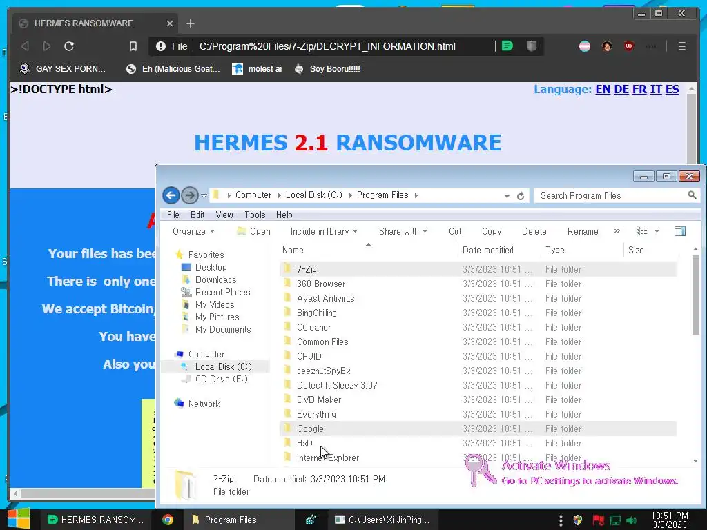Image resolution: width=707 pixels, height=530 pixels.
Task: Click the volume icon in system tray
Action: pyautogui.click(x=631, y=520)
